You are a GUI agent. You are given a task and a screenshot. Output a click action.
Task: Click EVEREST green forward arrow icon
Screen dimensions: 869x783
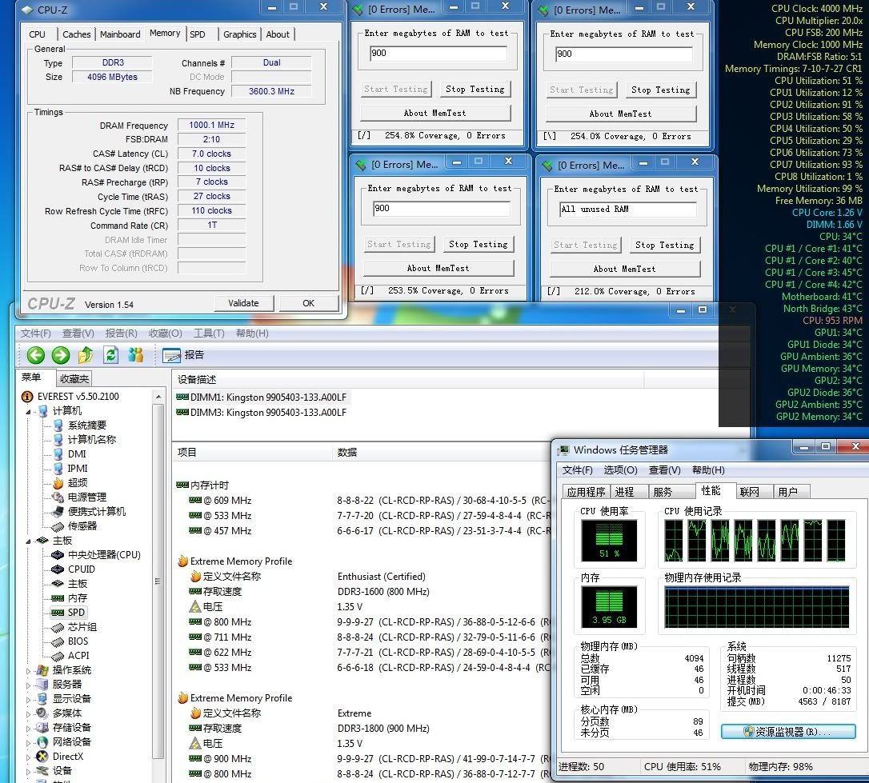61,355
